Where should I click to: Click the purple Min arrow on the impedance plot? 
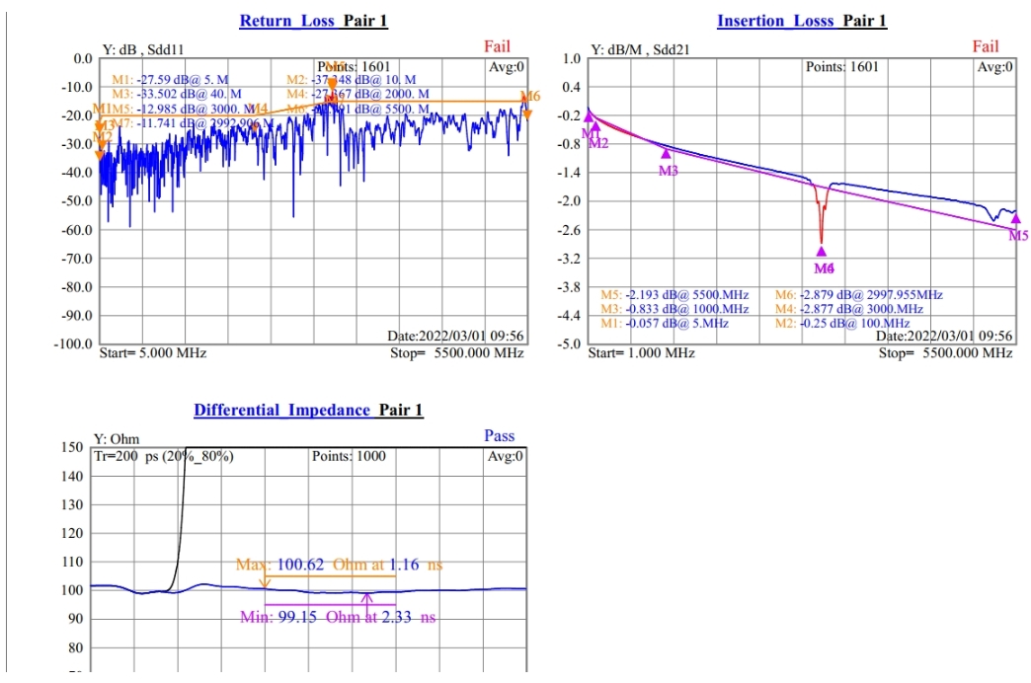pyautogui.click(x=367, y=598)
